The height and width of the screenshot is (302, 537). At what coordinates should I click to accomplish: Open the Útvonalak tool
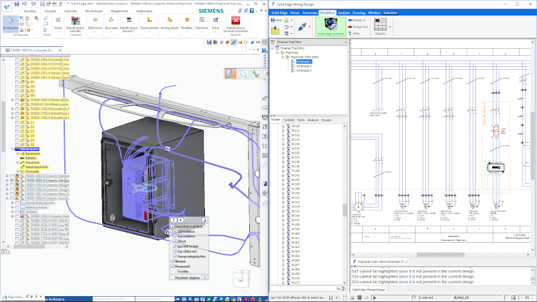click(111, 23)
